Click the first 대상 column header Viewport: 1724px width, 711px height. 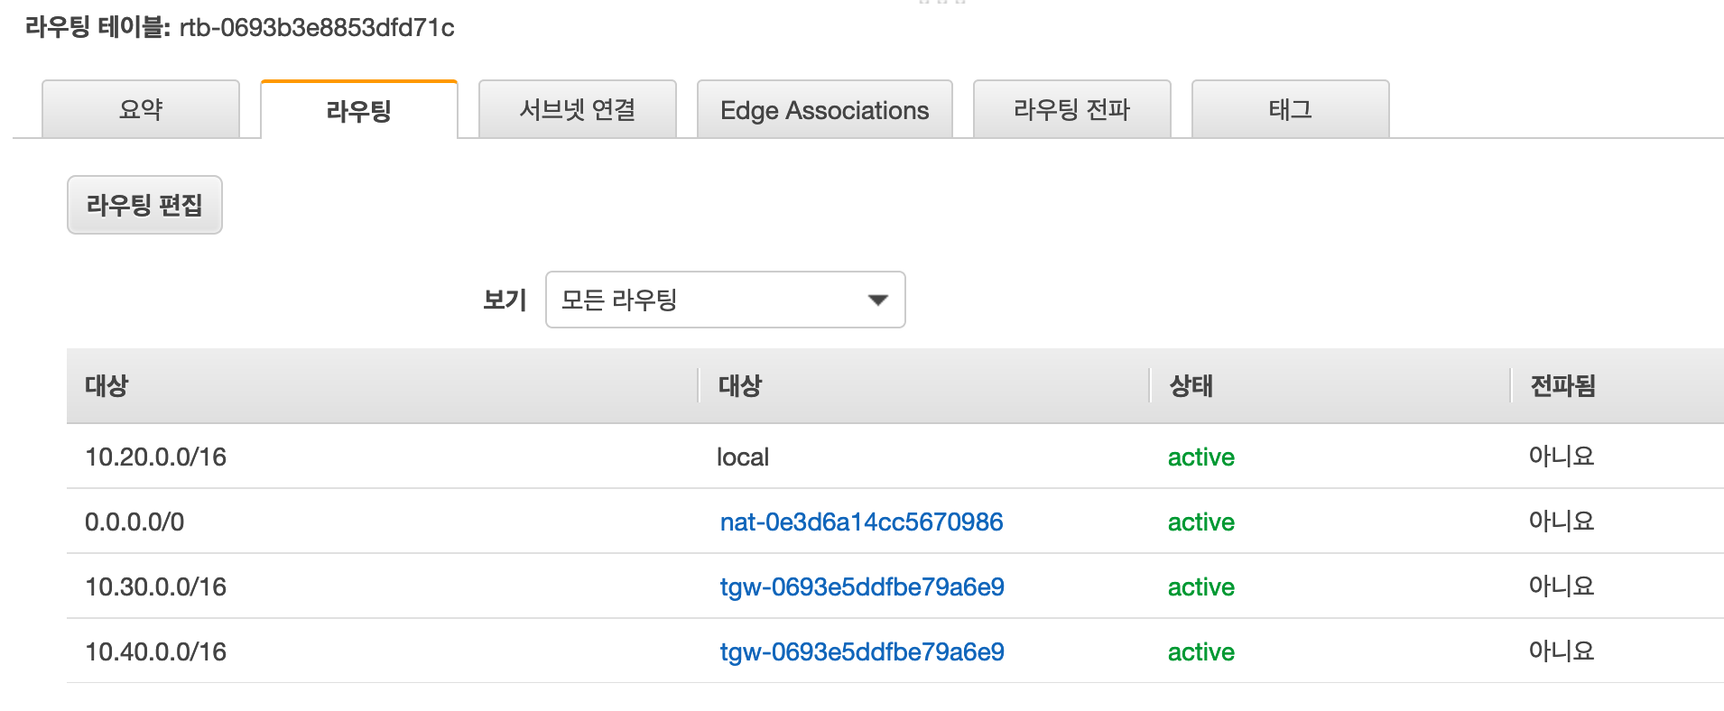[x=107, y=385]
